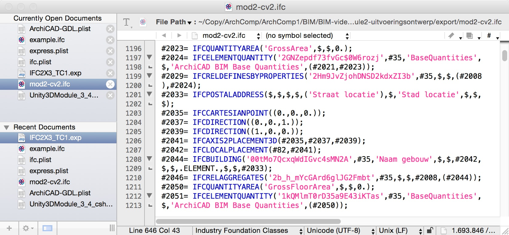Open mod2-cv2.ifc from Recent Documents
Image resolution: width=509 pixels, height=235 pixels.
tap(50, 182)
